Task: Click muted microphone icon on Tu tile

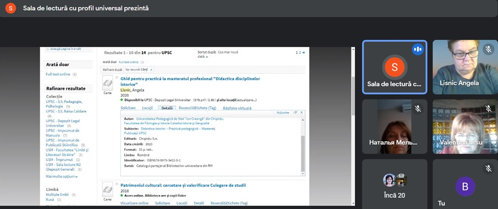Action: [x=488, y=168]
